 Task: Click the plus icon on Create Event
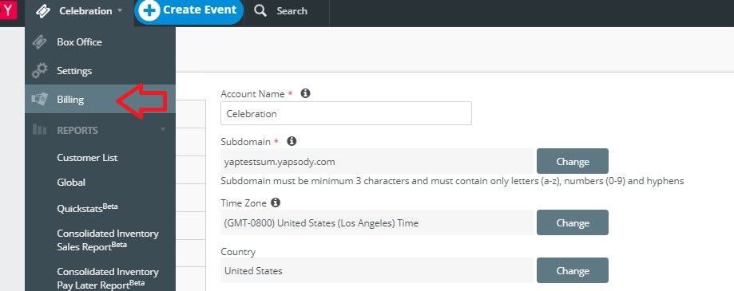pos(150,10)
